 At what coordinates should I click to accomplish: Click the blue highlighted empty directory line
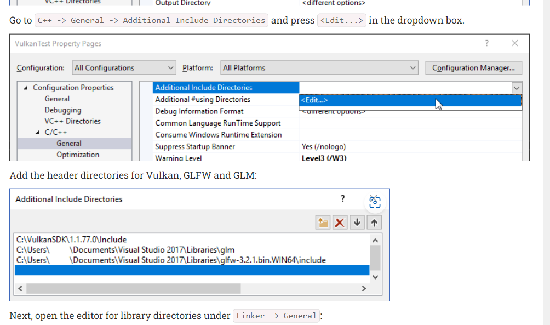[192, 270]
